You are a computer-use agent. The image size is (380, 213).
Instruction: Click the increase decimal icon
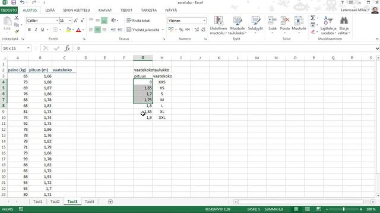[x=197, y=30]
